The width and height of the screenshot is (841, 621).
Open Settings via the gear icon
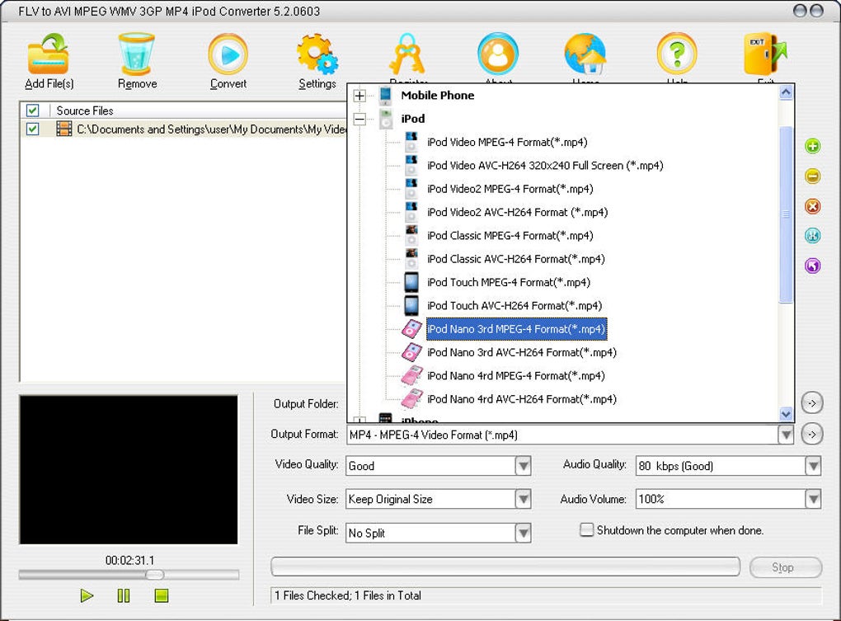317,54
